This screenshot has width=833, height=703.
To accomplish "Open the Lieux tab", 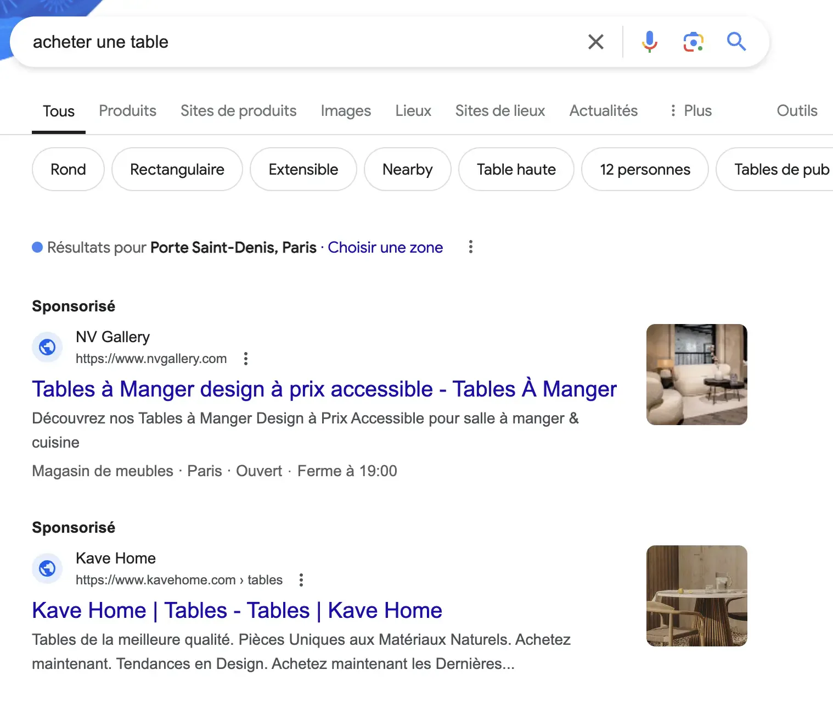I will pos(413,111).
